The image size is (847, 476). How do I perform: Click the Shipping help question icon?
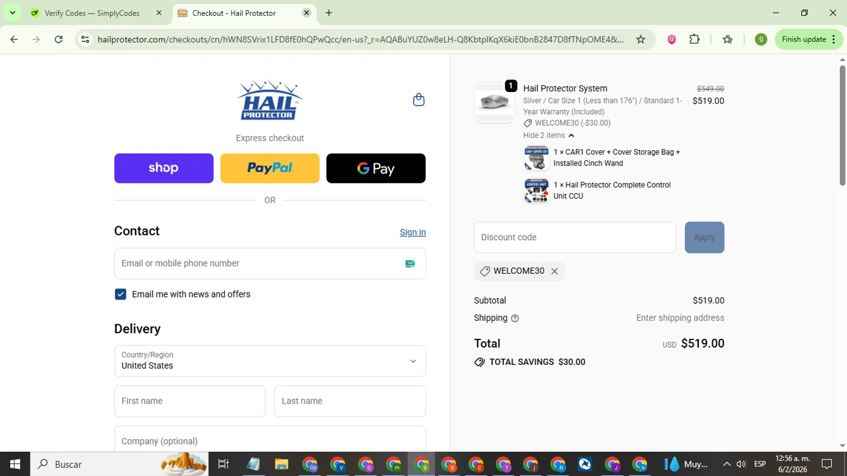click(x=514, y=318)
